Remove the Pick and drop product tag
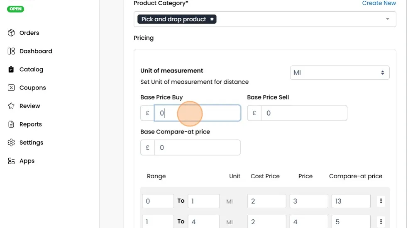This screenshot has height=228, width=408. tap(212, 19)
